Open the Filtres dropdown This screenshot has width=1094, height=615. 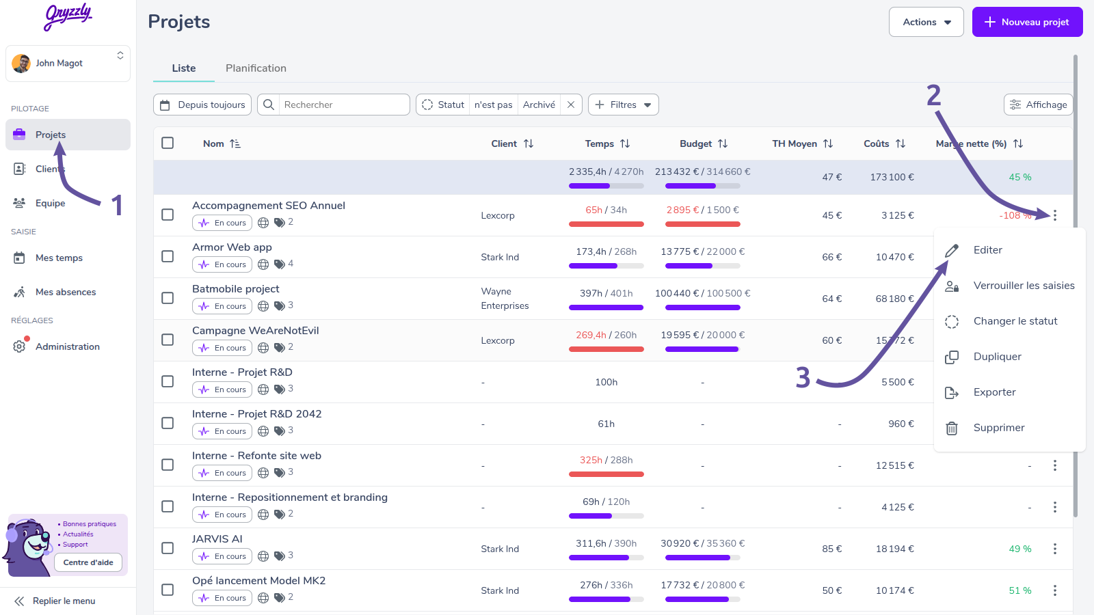tap(624, 105)
